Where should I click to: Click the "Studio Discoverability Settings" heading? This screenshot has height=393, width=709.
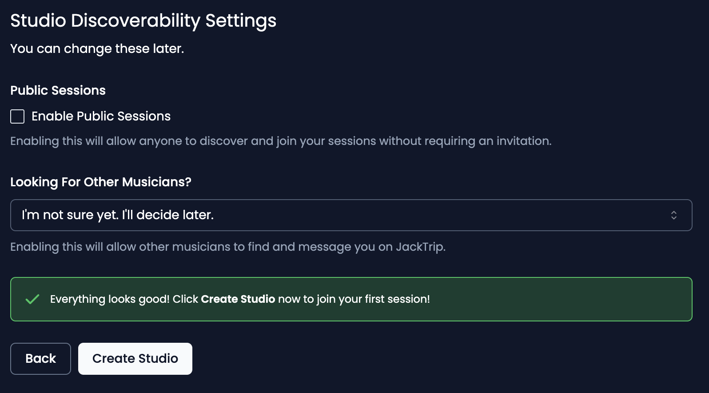(x=143, y=20)
